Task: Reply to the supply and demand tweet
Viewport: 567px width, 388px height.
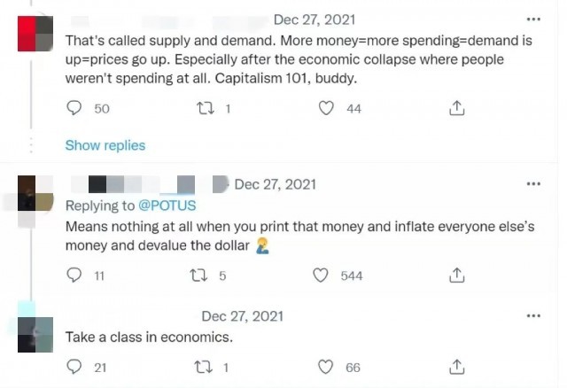Action: tap(75, 109)
